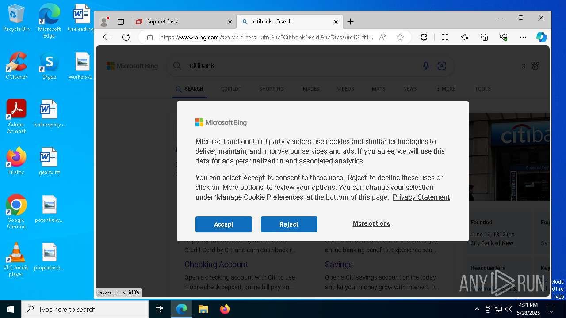566x318 pixels.
Task: Close the Support Desk tab
Action: [x=230, y=22]
